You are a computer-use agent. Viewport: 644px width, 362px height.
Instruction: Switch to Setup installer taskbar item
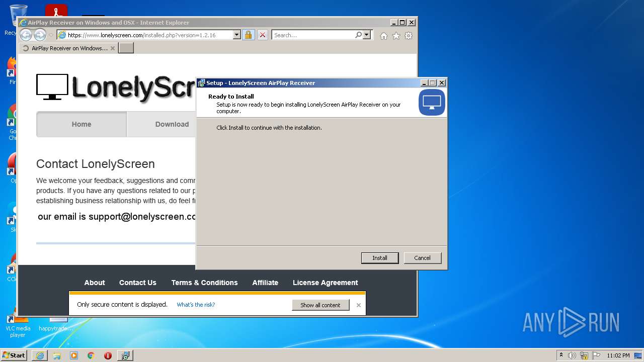[x=125, y=355]
